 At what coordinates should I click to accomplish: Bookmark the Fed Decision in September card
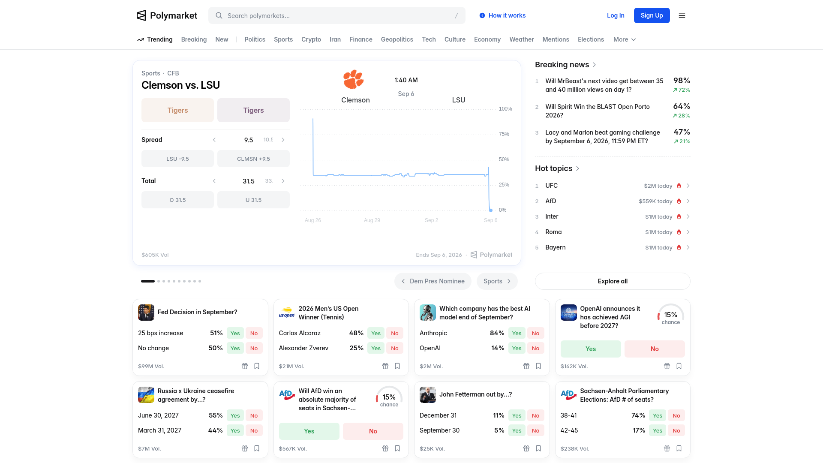(257, 366)
